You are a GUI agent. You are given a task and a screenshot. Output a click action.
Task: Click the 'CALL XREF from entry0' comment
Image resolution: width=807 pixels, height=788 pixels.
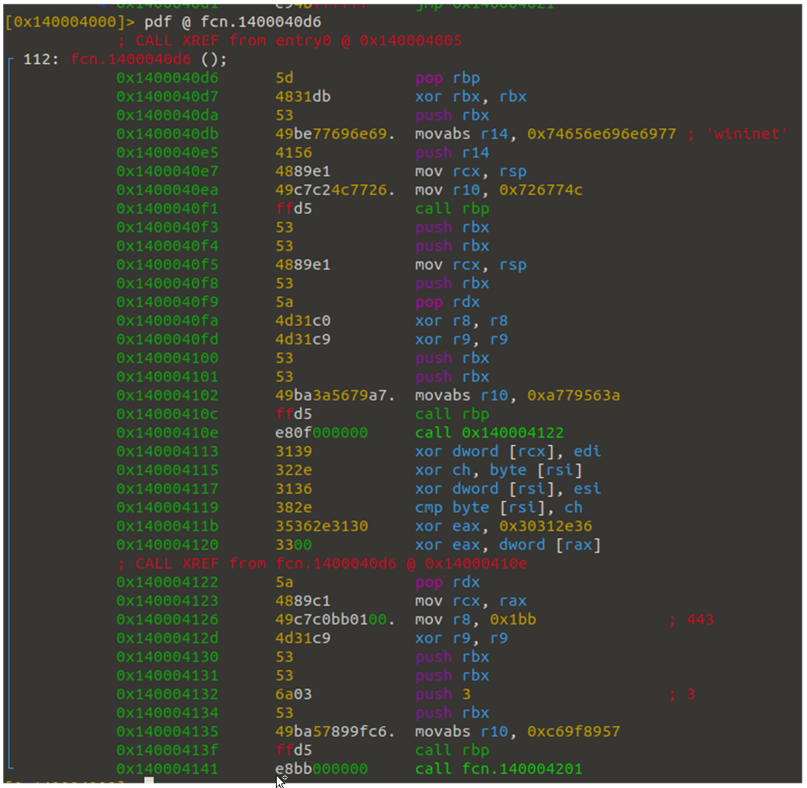pyautogui.click(x=290, y=40)
